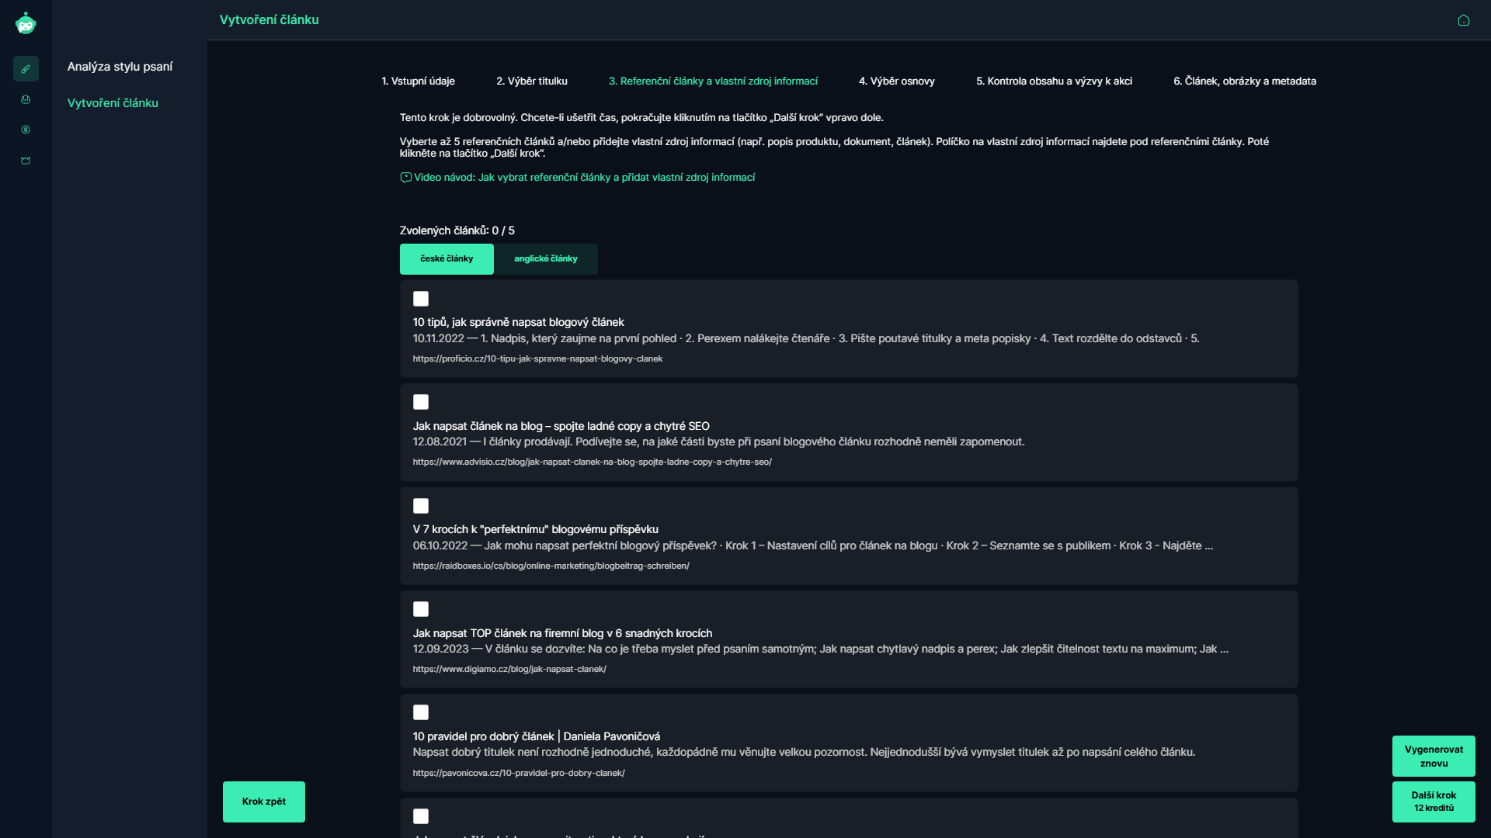Click title 'Jak napsat TOP článek na firemní blog'
This screenshot has height=838, width=1491.
562,634
